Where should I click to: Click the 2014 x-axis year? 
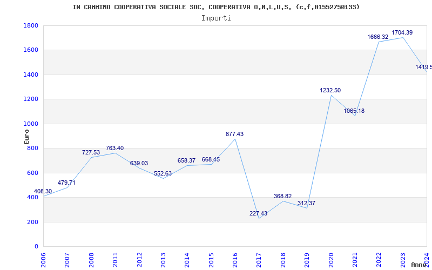pos(187,260)
